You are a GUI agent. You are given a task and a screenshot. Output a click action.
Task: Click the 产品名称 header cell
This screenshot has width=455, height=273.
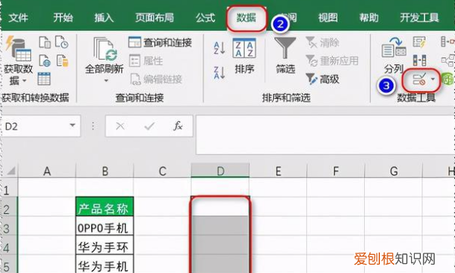point(105,206)
